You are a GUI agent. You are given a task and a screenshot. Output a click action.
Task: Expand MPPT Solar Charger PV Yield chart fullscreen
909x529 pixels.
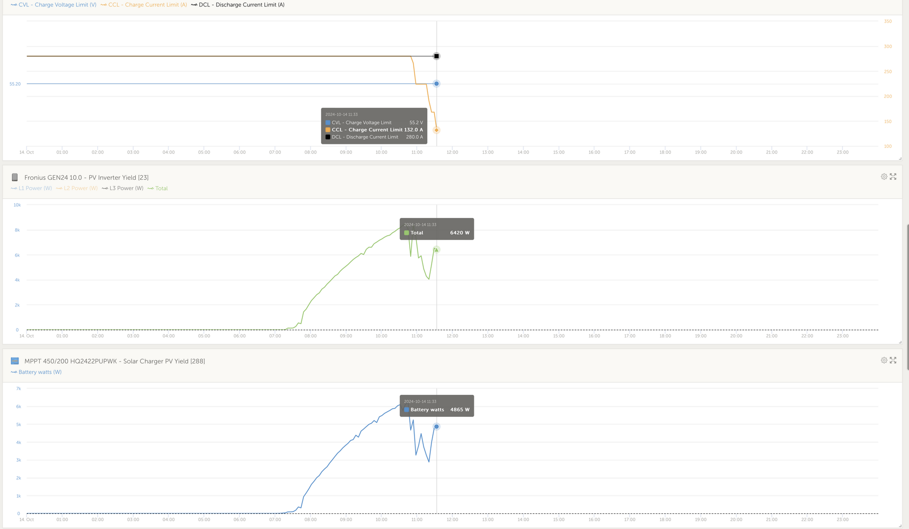coord(893,360)
